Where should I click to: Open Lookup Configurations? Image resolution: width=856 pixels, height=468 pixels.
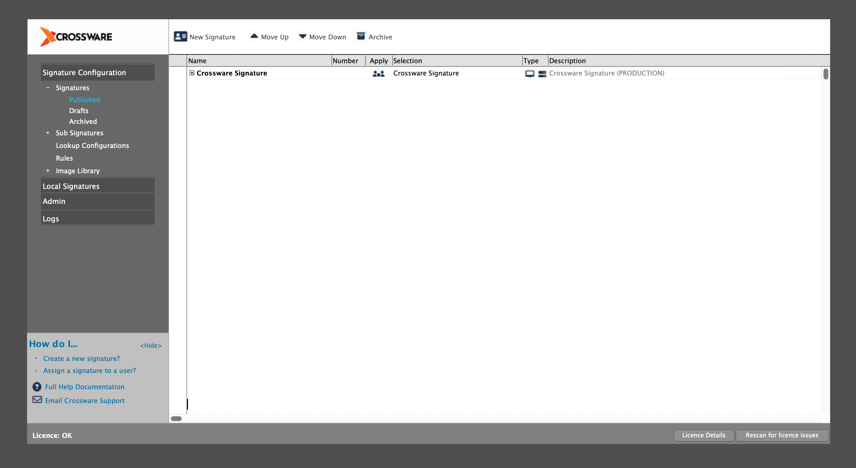pos(92,146)
